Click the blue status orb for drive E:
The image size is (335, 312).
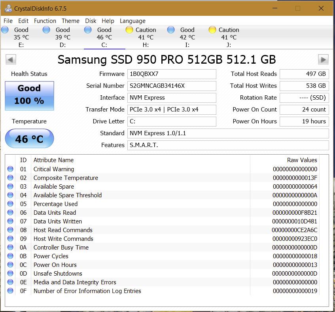pyautogui.click(x=5, y=30)
